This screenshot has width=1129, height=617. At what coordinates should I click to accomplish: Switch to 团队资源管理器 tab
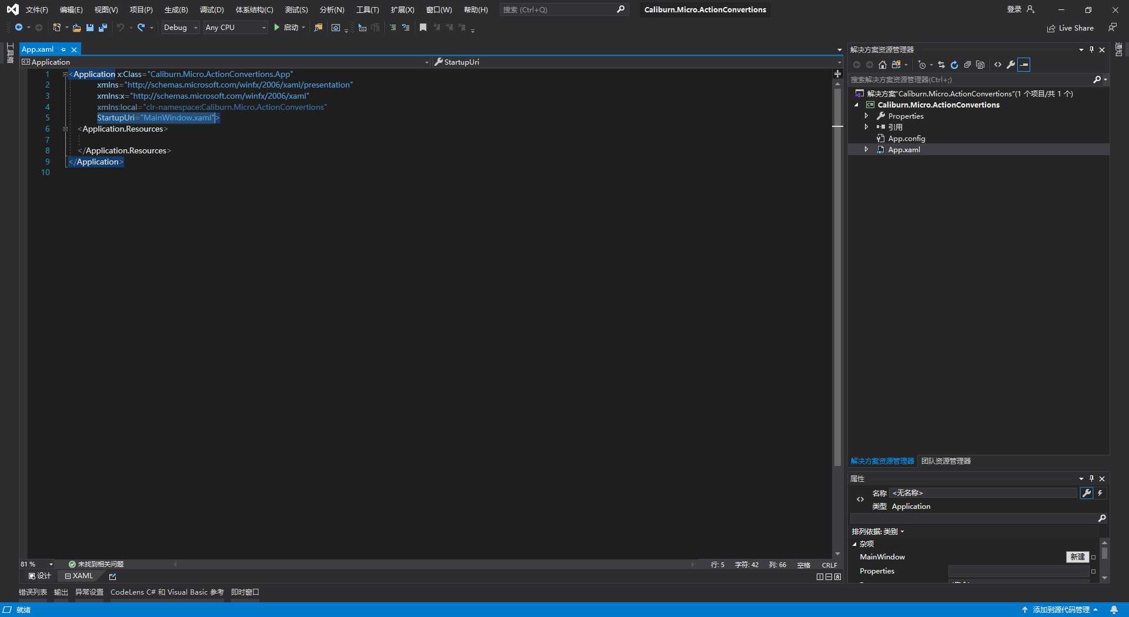(x=946, y=461)
